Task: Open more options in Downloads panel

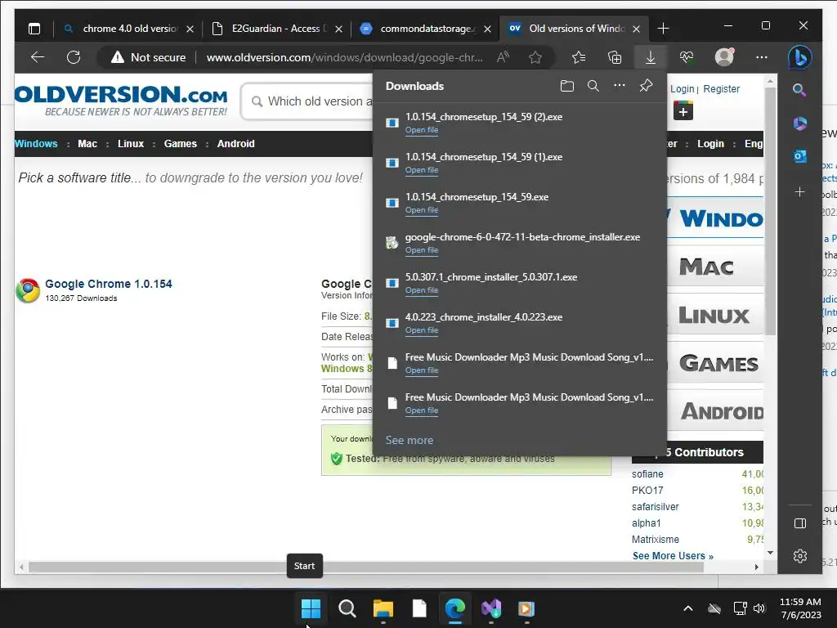Action: [620, 85]
